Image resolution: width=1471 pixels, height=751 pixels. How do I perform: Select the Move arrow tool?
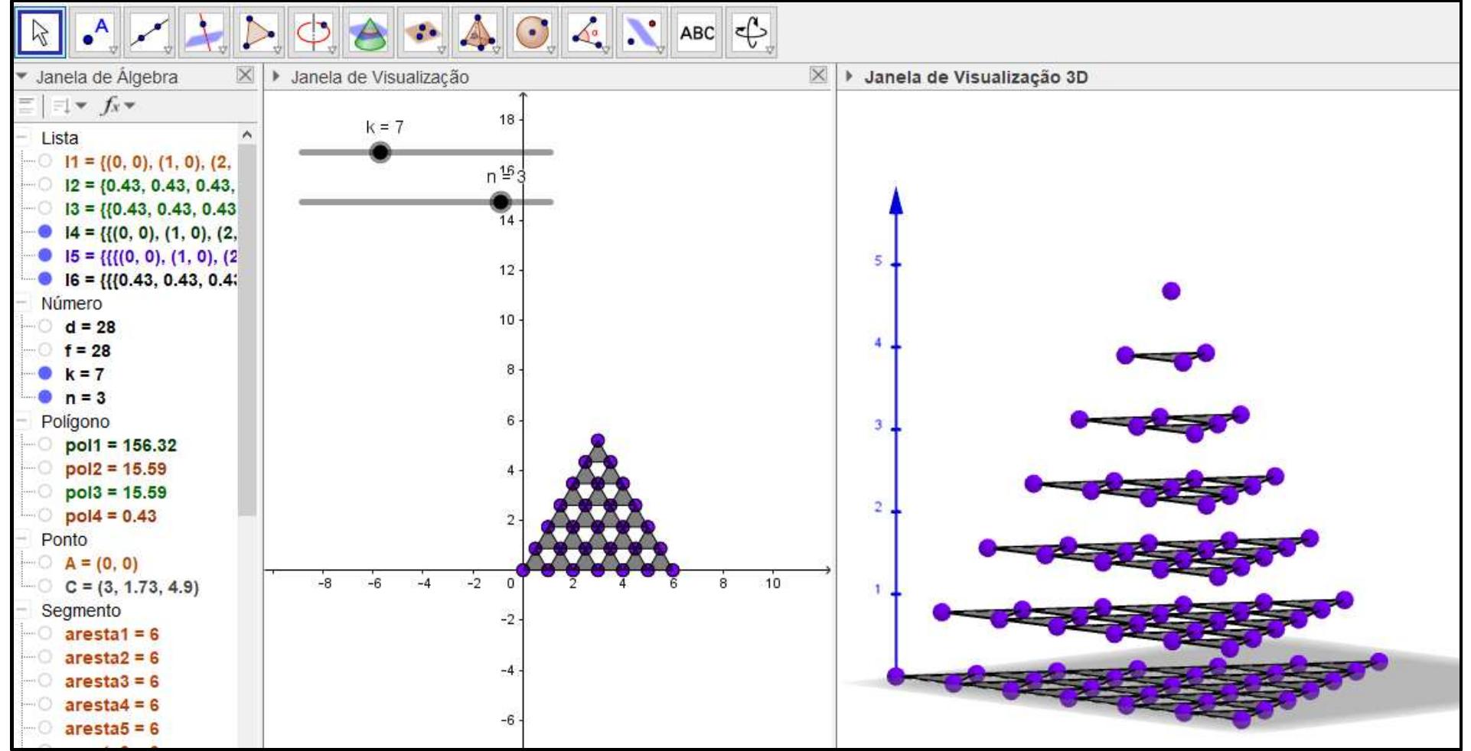coord(41,32)
